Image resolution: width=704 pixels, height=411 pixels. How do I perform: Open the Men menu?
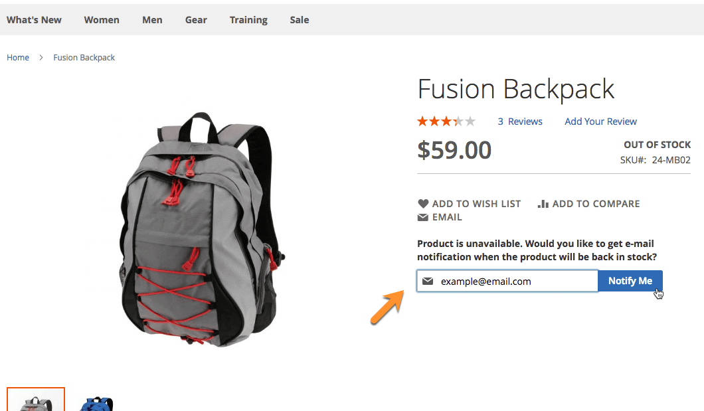point(152,20)
